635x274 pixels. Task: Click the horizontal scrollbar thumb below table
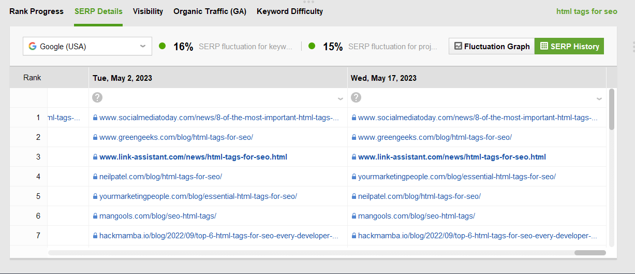pyautogui.click(x=590, y=253)
